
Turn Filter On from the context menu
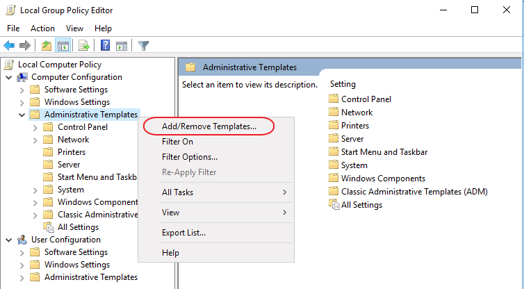pos(177,142)
